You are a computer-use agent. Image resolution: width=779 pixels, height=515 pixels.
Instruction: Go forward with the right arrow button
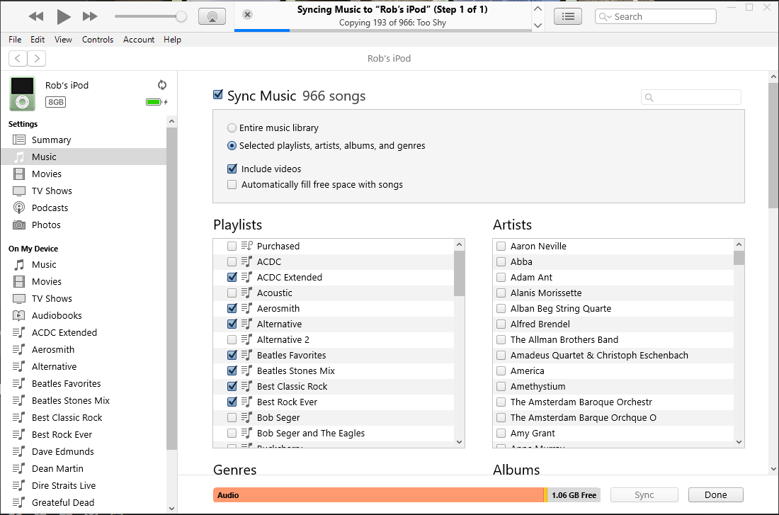coord(37,58)
